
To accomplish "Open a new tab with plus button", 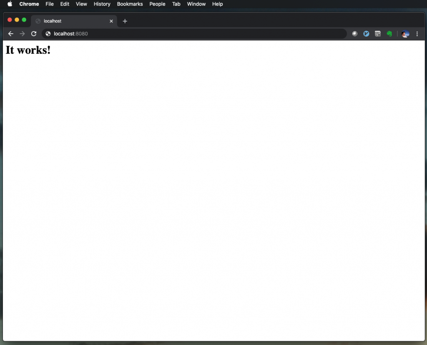I will click(125, 21).
